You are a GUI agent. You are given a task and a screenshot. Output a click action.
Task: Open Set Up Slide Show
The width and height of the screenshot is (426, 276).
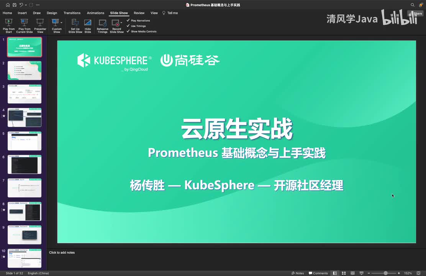pos(75,26)
